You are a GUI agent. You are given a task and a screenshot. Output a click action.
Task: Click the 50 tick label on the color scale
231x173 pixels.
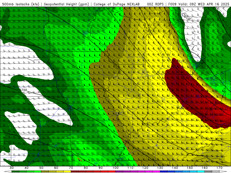[x=41, y=168]
